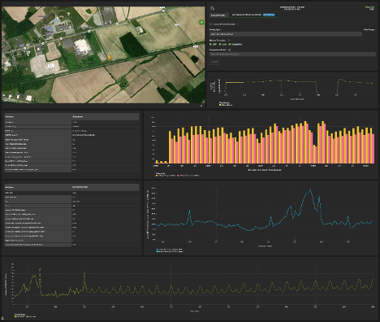Click the small icon in dashboard's bottom-left corner

point(2,318)
